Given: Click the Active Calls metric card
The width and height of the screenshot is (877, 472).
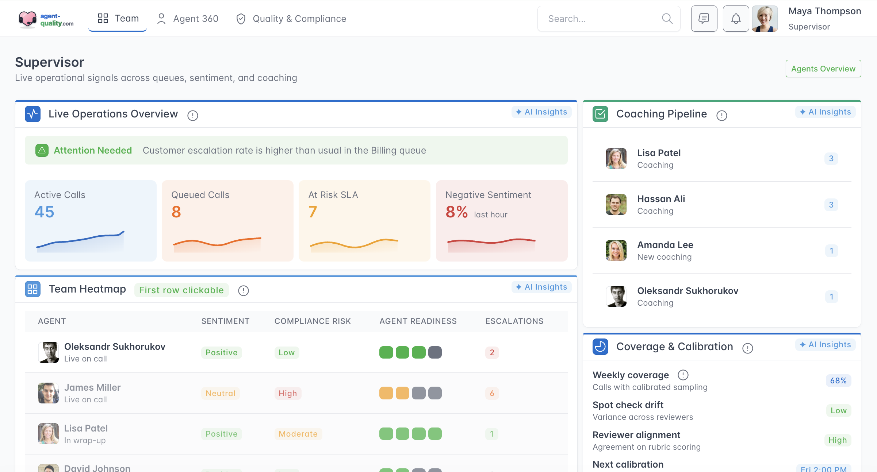Looking at the screenshot, I should click(x=91, y=220).
